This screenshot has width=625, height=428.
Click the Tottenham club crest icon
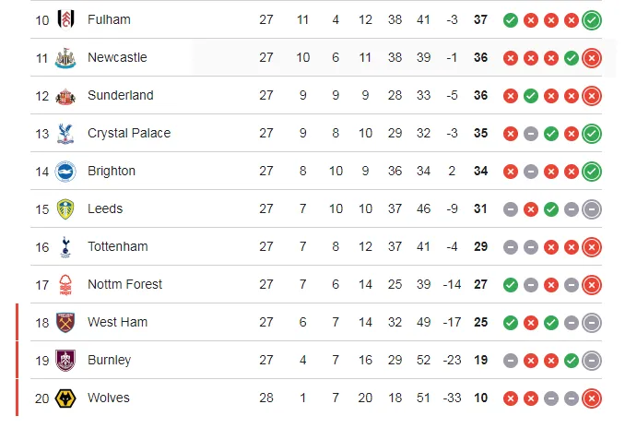65,246
